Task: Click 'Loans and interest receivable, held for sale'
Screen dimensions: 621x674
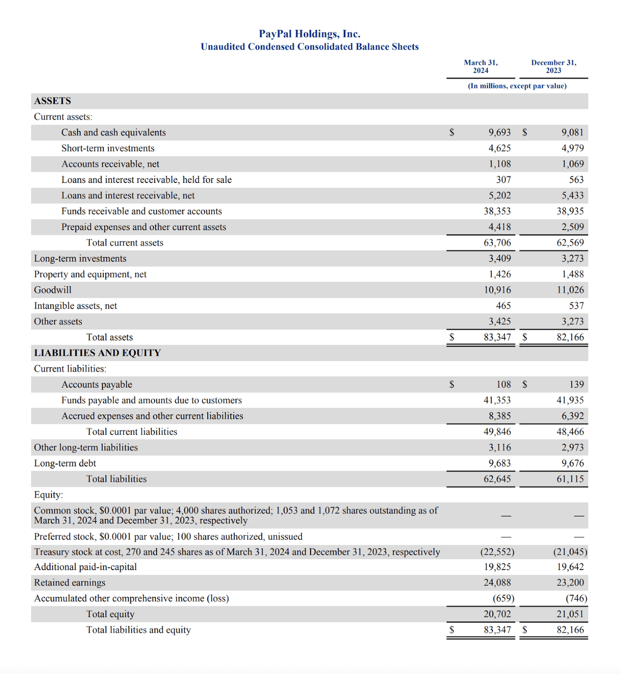Action: pyautogui.click(x=147, y=180)
